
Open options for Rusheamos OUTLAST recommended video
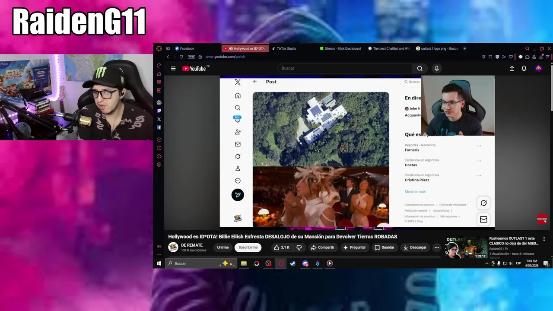pyautogui.click(x=544, y=239)
